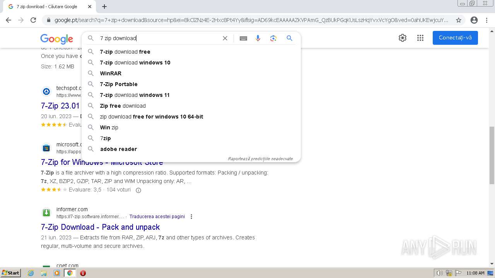Click the informer.com site name text
Screen dimensions: 495x278
(x=72, y=209)
